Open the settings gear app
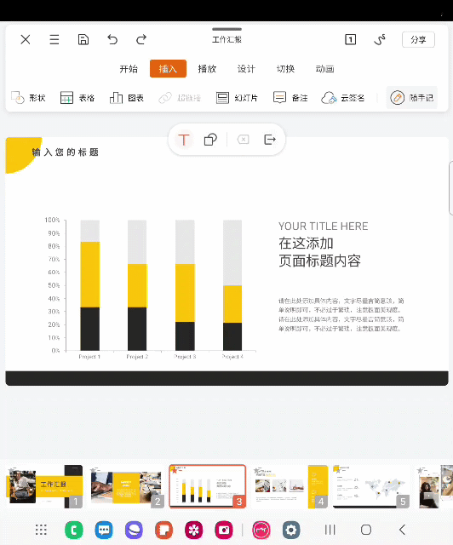This screenshot has width=453, height=545. pos(291,530)
